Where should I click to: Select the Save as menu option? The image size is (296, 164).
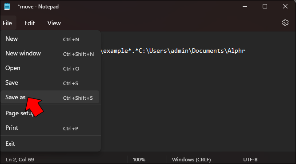tap(50, 97)
